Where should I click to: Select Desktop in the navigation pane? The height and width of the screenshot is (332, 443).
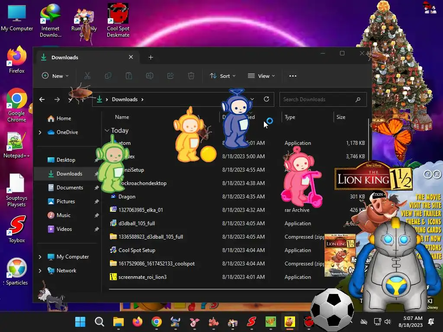(x=66, y=160)
